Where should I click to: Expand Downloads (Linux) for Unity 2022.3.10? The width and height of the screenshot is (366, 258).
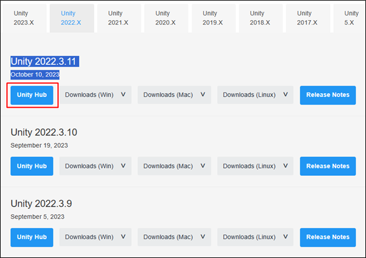tap(255, 166)
